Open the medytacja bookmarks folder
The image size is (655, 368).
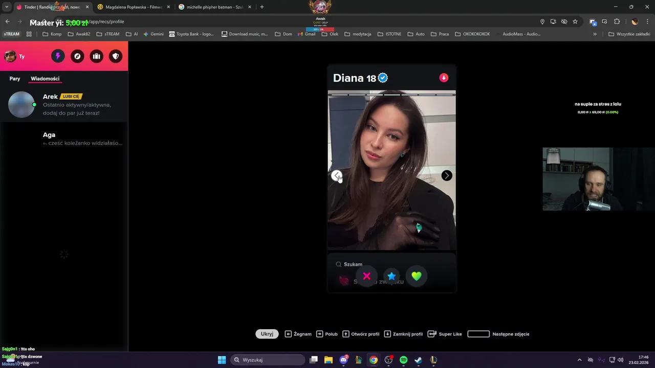click(x=358, y=34)
